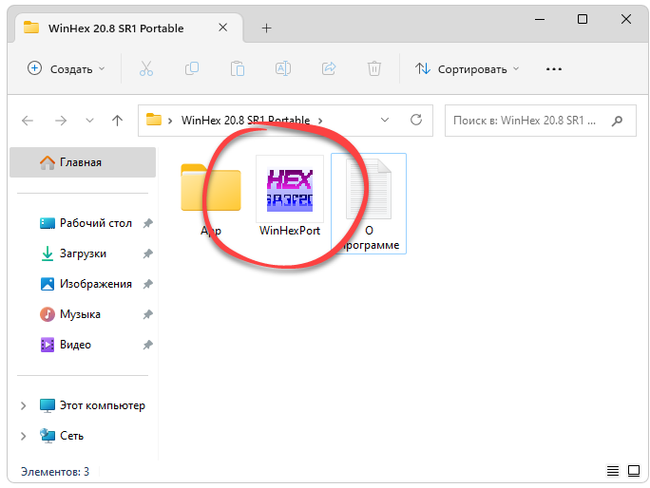Open Загрузки in the sidebar
The height and width of the screenshot is (488, 650).
83,253
